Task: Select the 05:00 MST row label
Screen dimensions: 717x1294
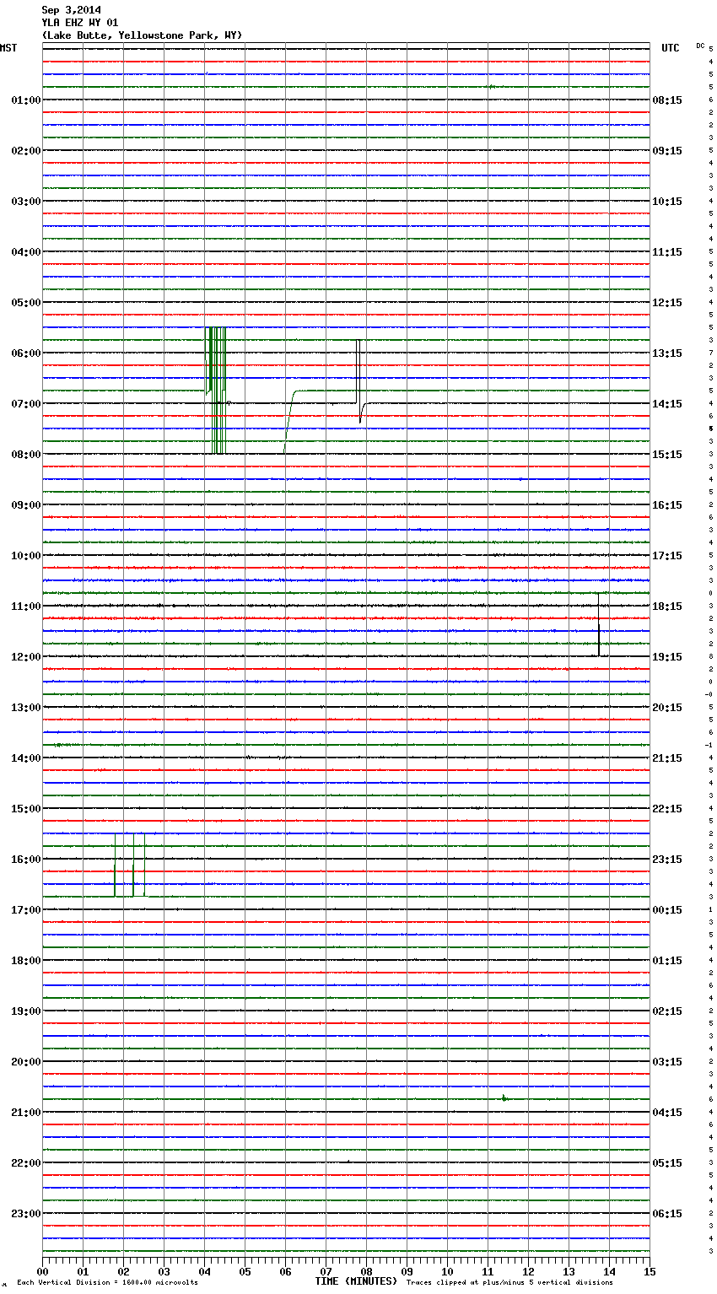Action: click(x=26, y=303)
